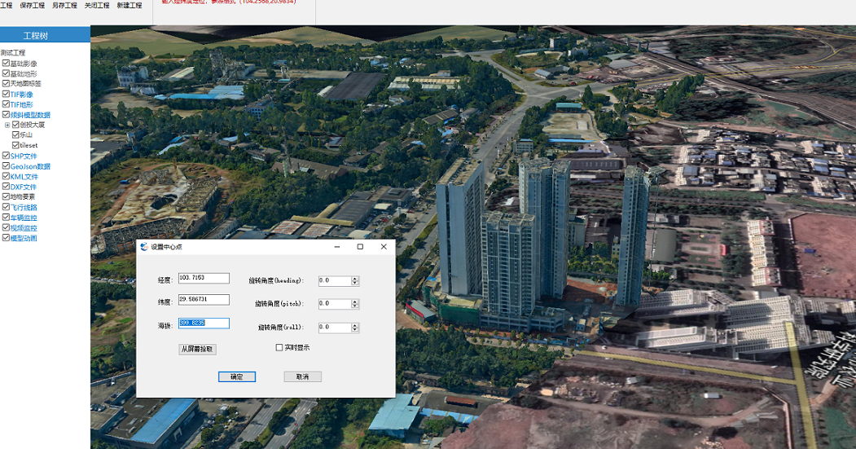Disable the 天地图标签 layer checkbox
The image size is (856, 449).
point(6,84)
